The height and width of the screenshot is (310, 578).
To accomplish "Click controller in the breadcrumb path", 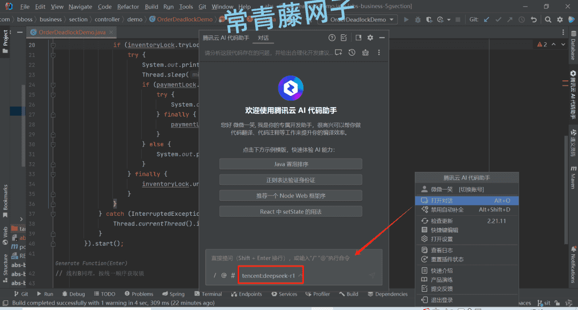I will (107, 19).
